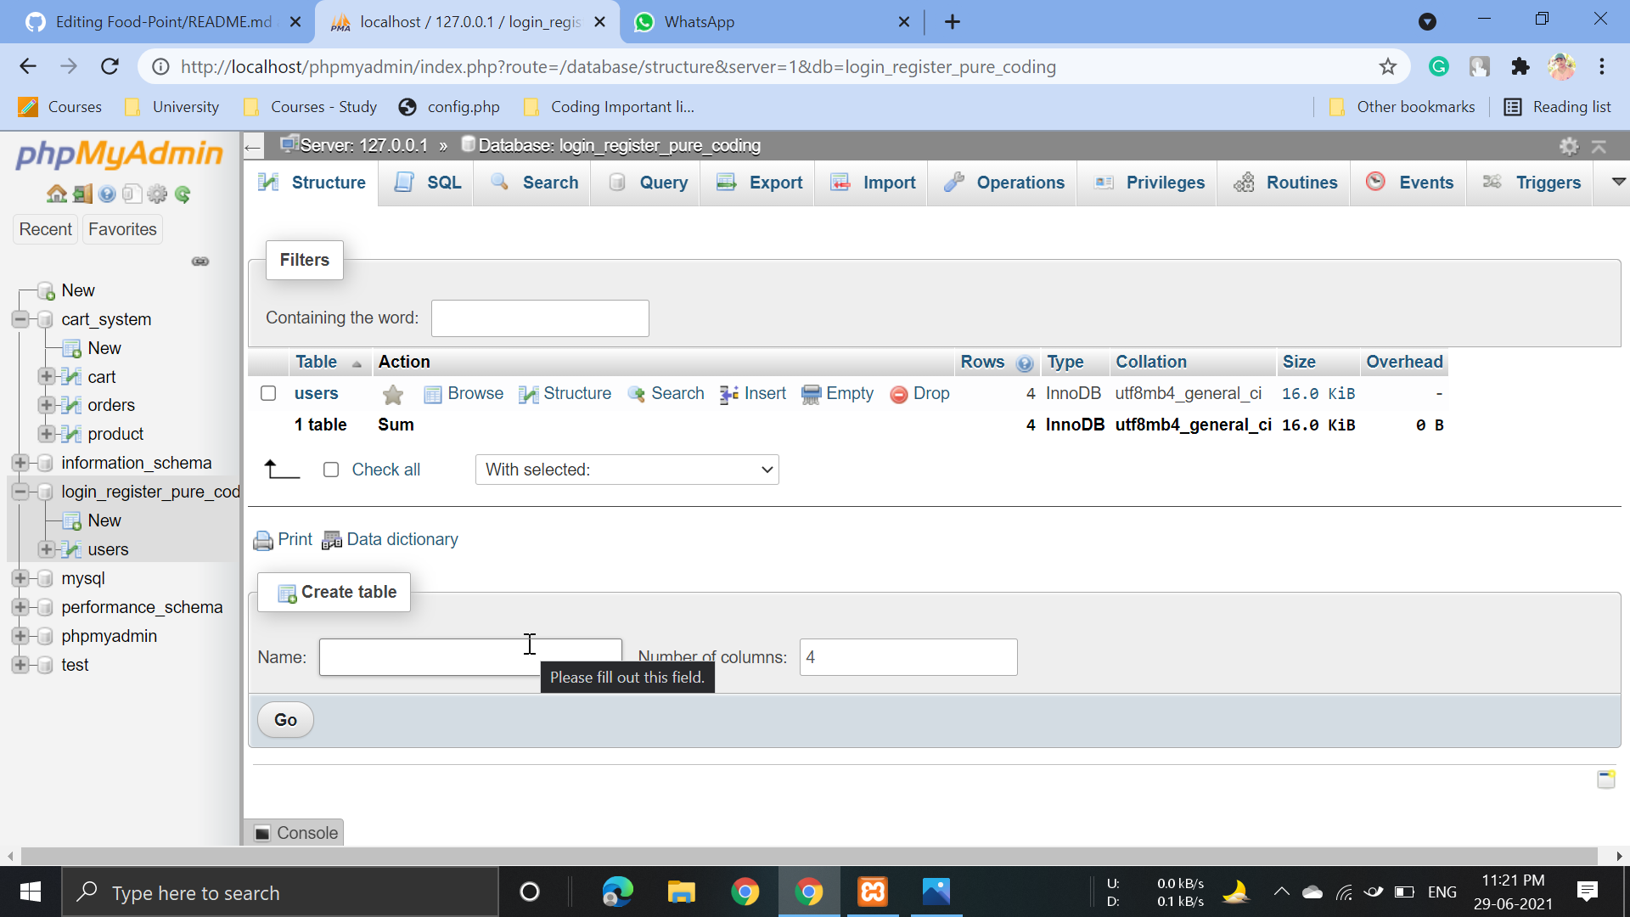The height and width of the screenshot is (917, 1630).
Task: Click the link icon in the navigation panel
Action: coord(200,262)
